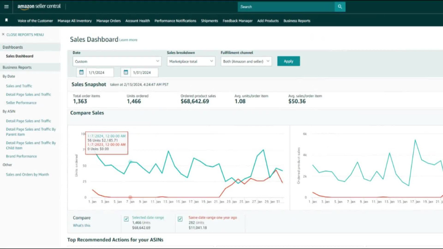Open By Date Detail Page Sales and Traffic
443x249 pixels.
pyautogui.click(x=28, y=95)
